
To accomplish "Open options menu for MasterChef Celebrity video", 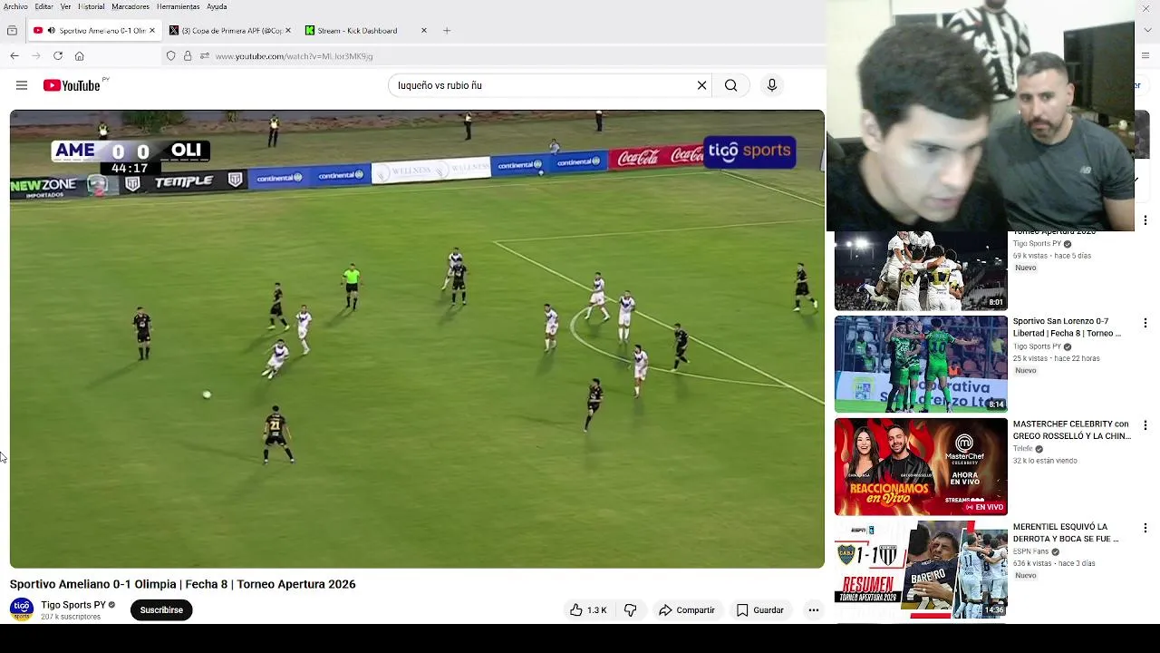I will pyautogui.click(x=1145, y=425).
